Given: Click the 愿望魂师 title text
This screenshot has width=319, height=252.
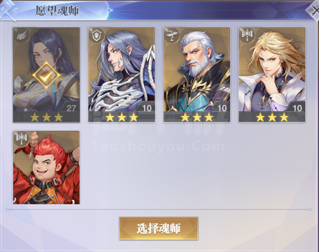Looking at the screenshot, I should (x=57, y=10).
